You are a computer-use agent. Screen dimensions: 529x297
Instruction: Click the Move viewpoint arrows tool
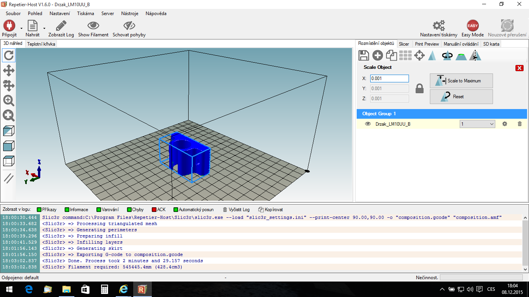9,70
